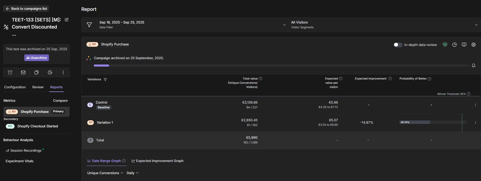Viewport: 481px width, 181px height.
Task: Open the Control row three-dot menu
Action: coord(475,105)
